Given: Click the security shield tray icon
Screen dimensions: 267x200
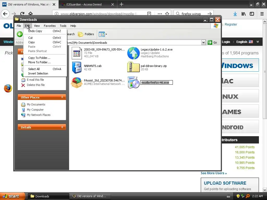Looking at the screenshot, I should [x=238, y=196].
